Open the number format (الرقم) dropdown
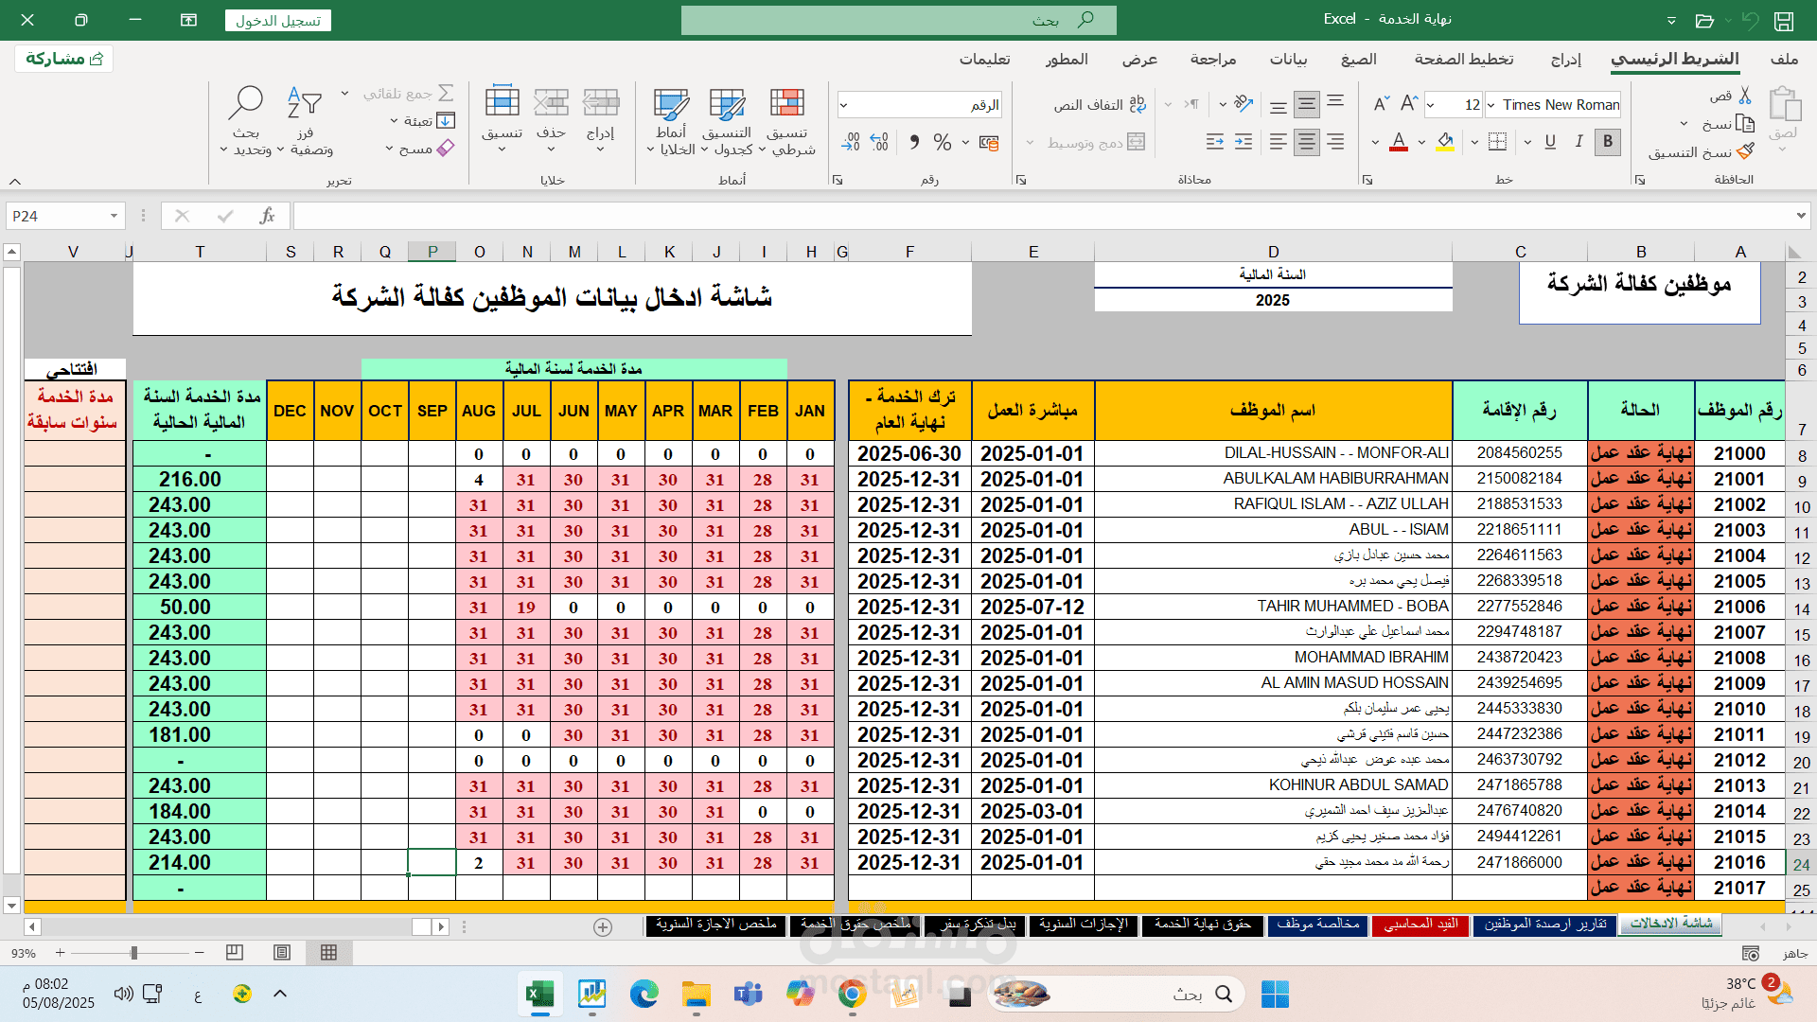The width and height of the screenshot is (1817, 1022). 843,105
